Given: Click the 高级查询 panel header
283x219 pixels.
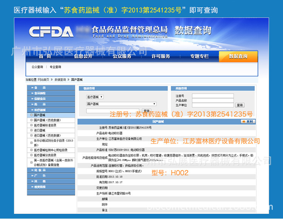Looking at the screenshot, I should click(x=213, y=88).
